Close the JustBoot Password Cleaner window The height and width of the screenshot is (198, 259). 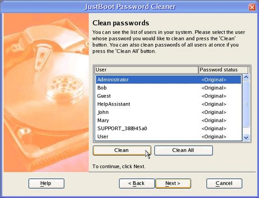click(252, 7)
